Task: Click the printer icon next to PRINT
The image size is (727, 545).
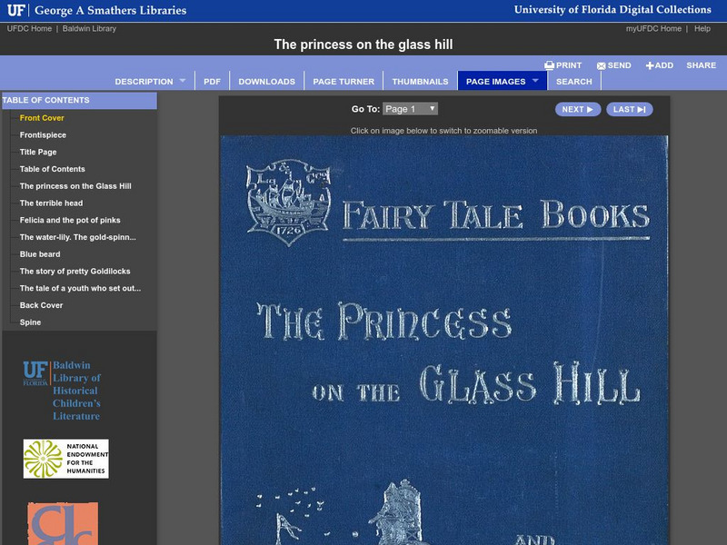Action: tap(549, 65)
